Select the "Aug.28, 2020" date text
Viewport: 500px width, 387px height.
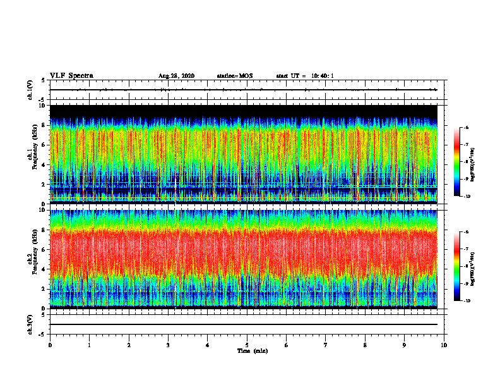[x=176, y=76]
